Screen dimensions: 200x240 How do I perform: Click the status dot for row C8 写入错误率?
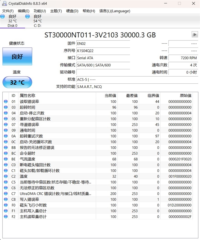click(6, 199)
